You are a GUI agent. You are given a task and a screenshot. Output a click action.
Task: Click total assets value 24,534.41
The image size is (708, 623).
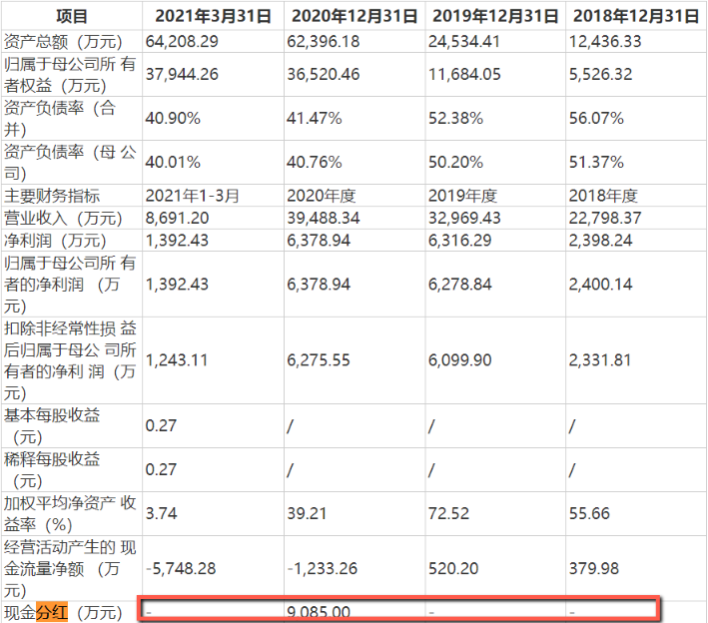point(463,42)
